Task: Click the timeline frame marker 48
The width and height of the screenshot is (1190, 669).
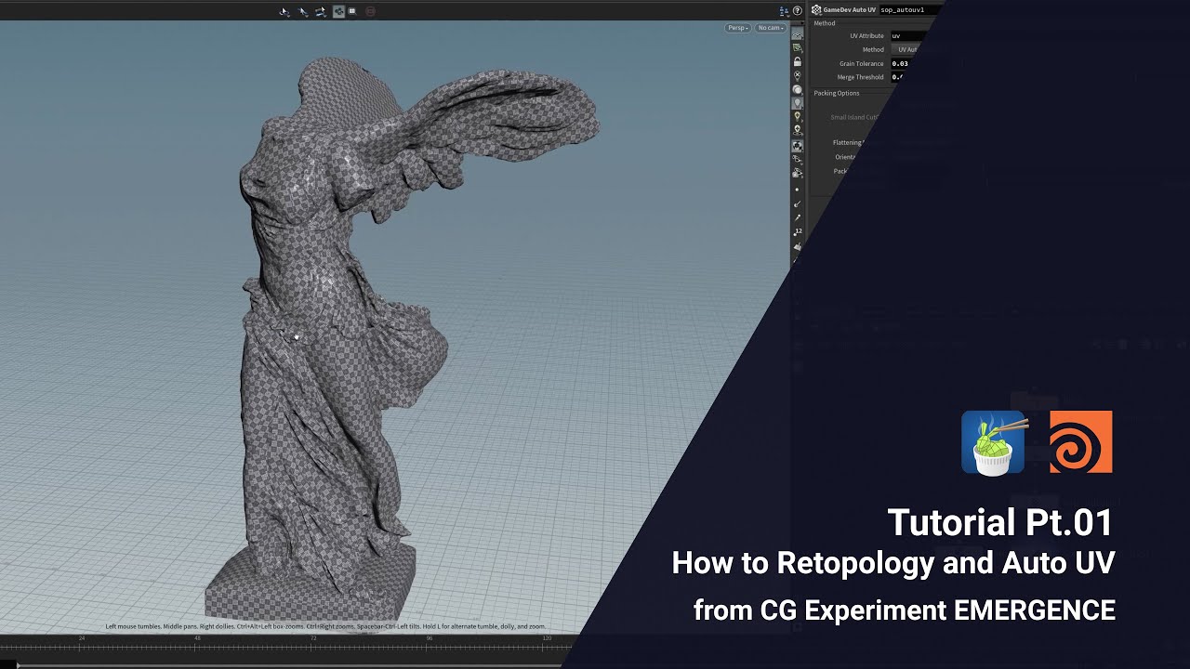Action: 197,638
